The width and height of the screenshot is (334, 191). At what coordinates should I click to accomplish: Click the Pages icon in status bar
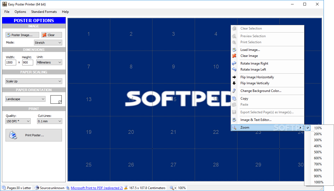tap(4, 188)
